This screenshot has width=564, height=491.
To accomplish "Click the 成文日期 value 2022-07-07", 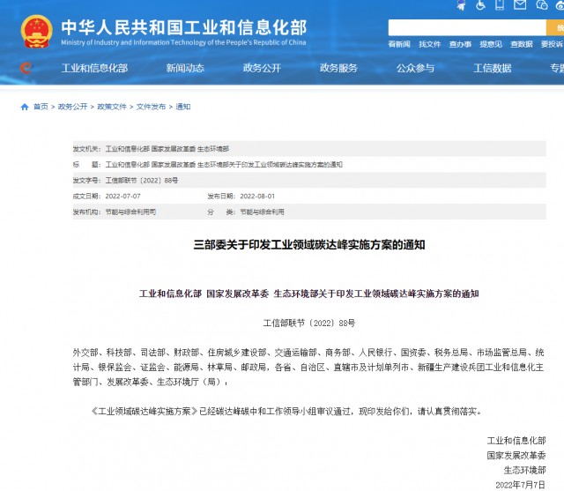I will click(122, 197).
